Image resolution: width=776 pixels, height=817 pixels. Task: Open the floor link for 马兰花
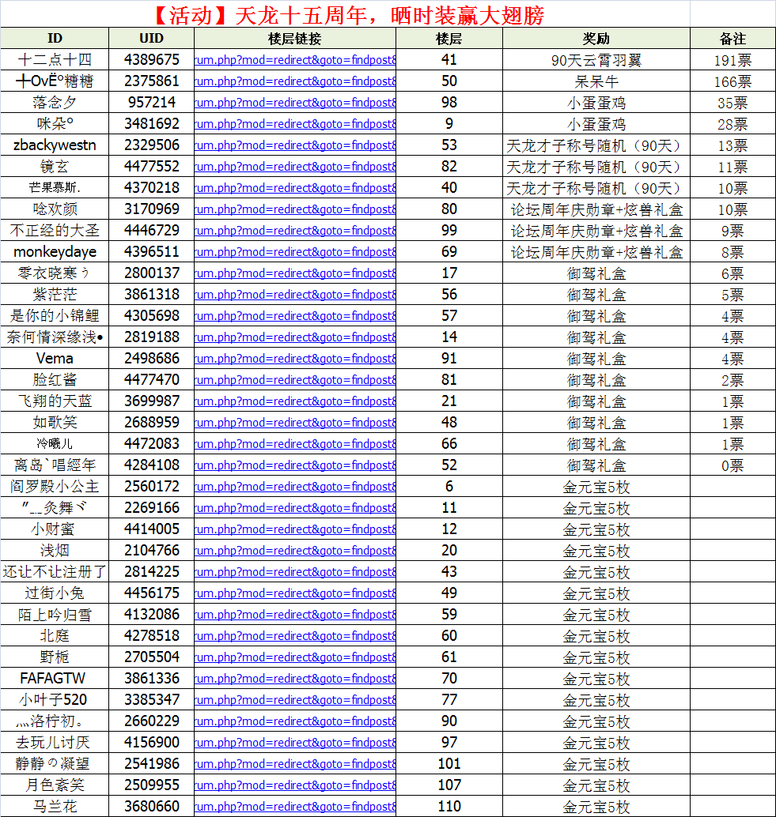click(x=295, y=807)
